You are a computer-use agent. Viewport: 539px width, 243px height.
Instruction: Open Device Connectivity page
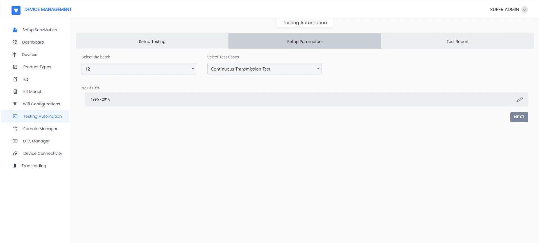tap(35, 153)
